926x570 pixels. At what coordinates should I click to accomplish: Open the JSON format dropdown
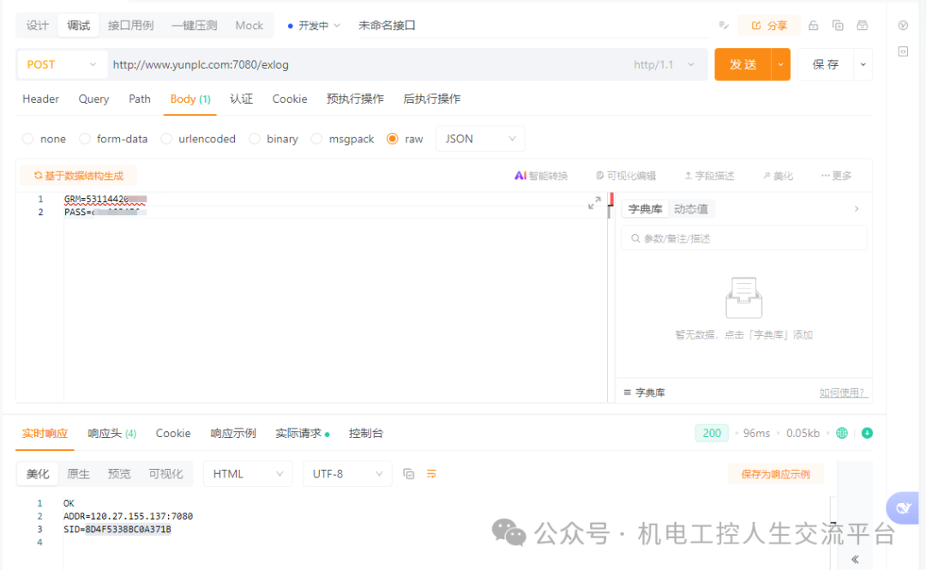(480, 139)
